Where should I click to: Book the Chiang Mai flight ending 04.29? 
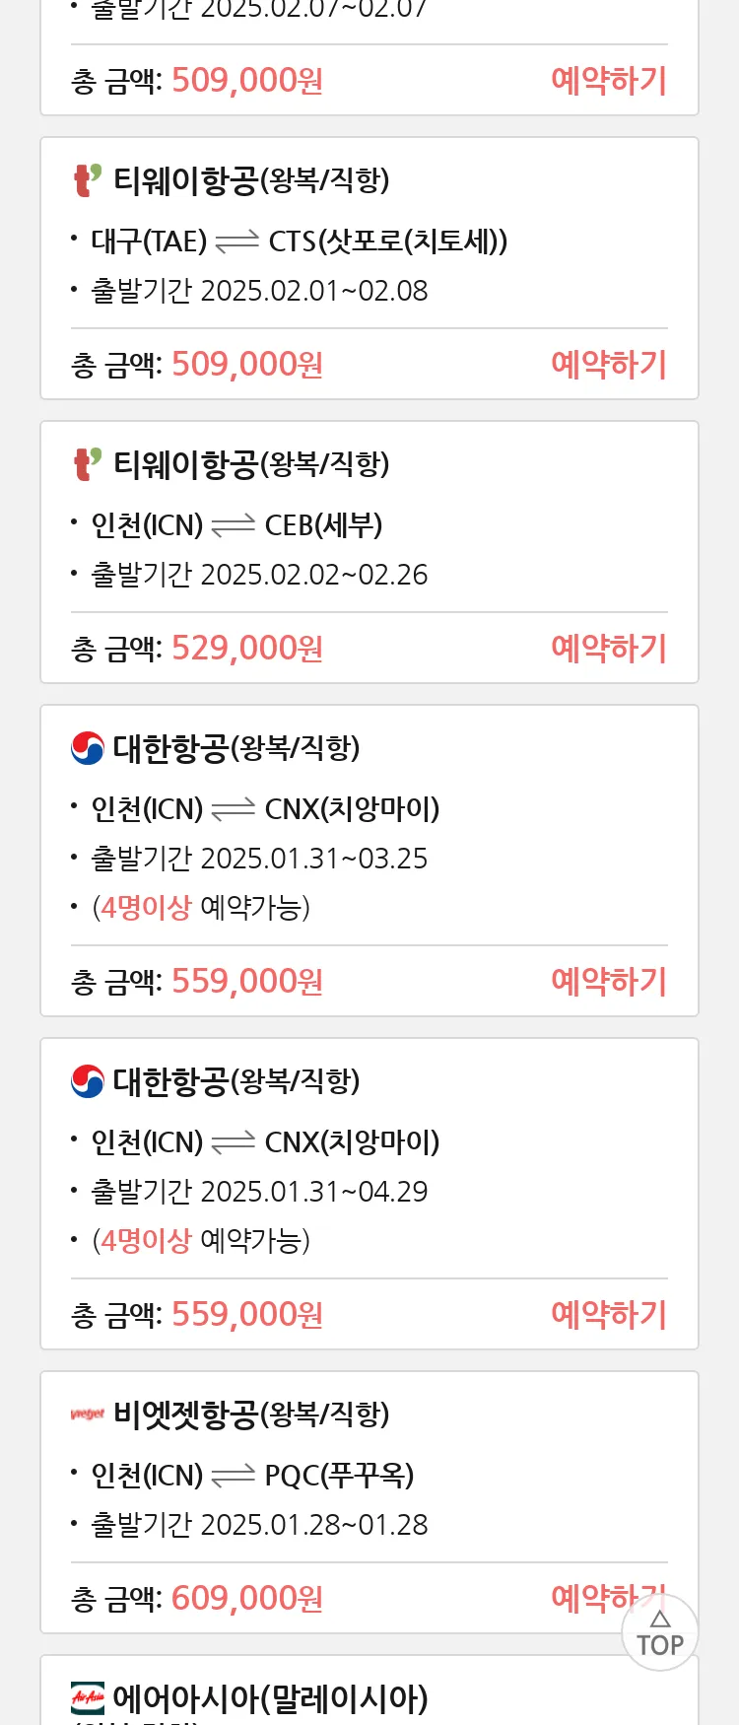(x=609, y=1314)
